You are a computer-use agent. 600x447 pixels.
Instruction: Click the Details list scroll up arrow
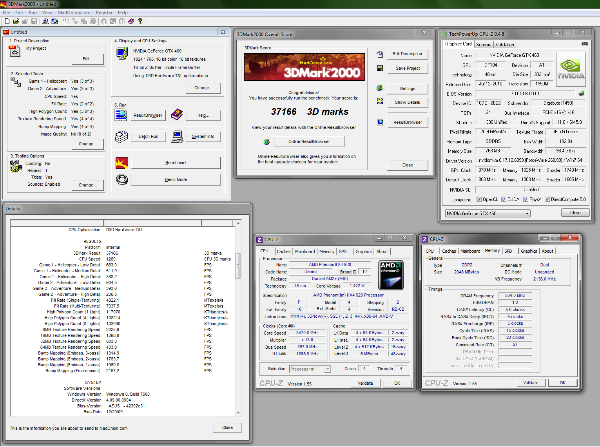238,223
